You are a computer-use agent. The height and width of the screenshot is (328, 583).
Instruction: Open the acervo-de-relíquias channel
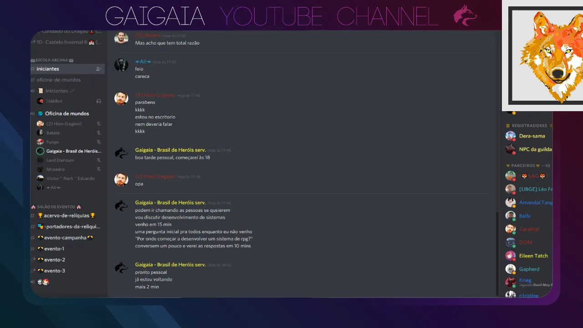point(67,215)
